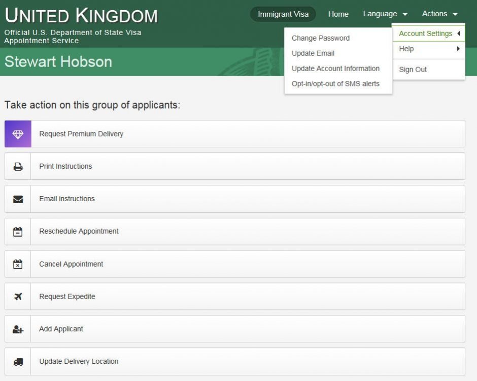Image resolution: width=477 pixels, height=381 pixels.
Task: Collapse the Actions dropdown menu
Action: 439,14
